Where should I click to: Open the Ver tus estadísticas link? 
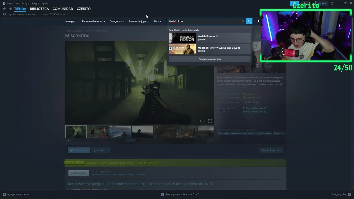(101, 175)
